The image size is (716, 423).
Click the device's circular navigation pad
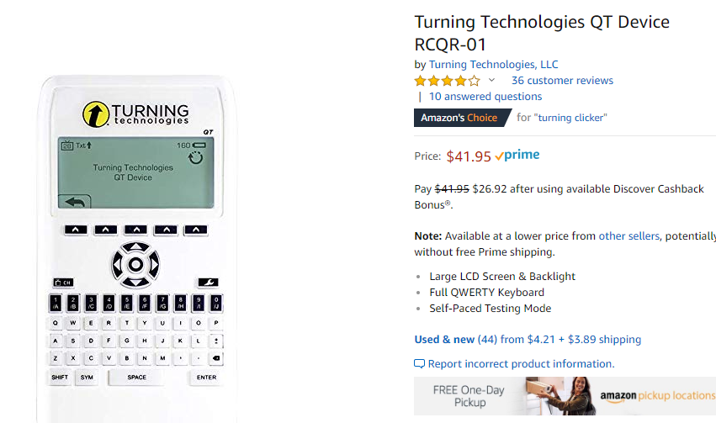pyautogui.click(x=135, y=265)
